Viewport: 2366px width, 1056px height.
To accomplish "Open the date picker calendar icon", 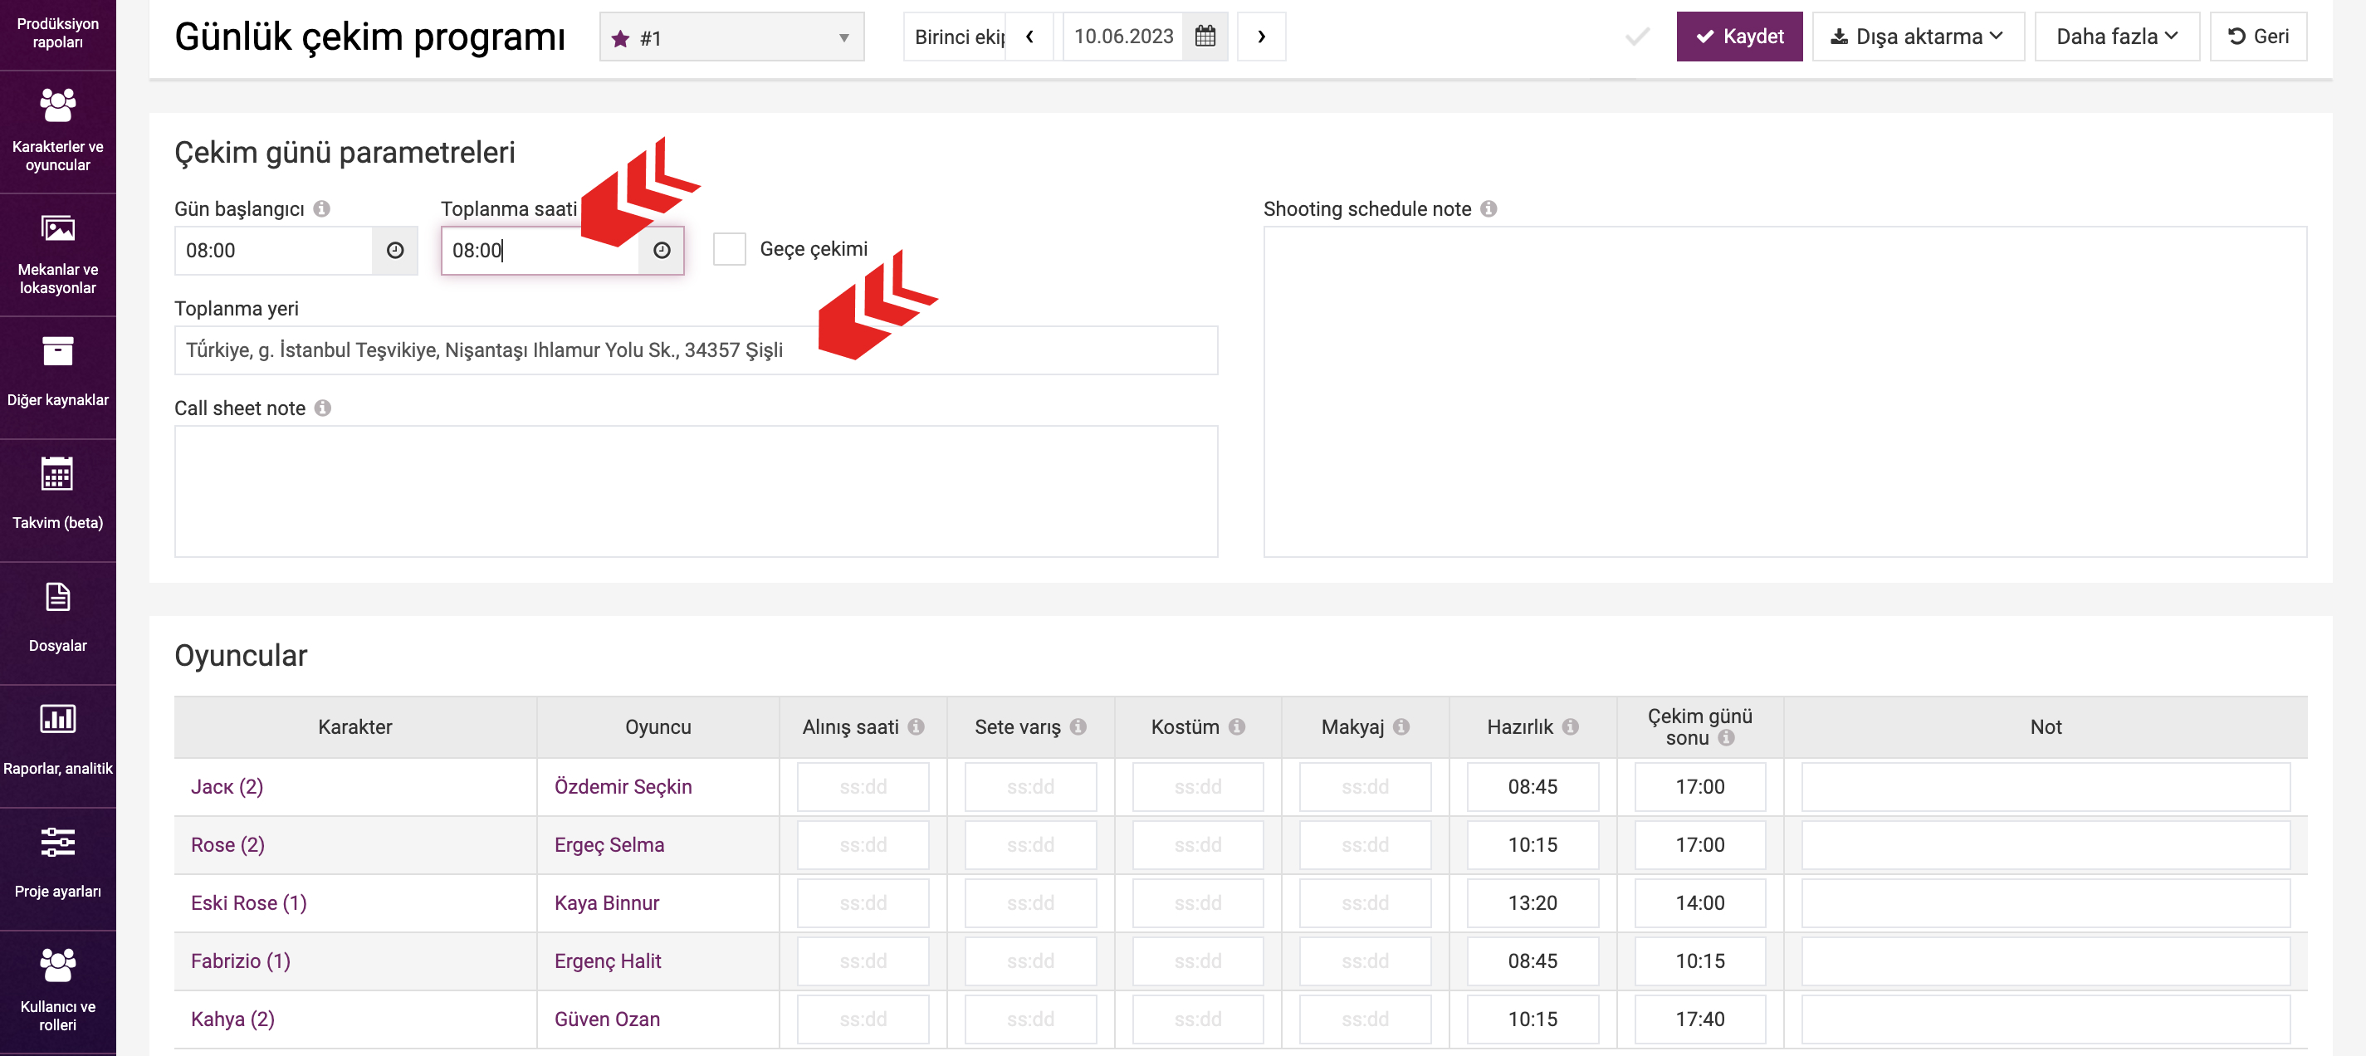I will 1205,37.
